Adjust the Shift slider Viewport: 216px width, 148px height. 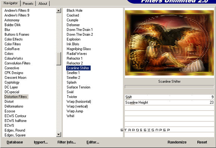169,97
